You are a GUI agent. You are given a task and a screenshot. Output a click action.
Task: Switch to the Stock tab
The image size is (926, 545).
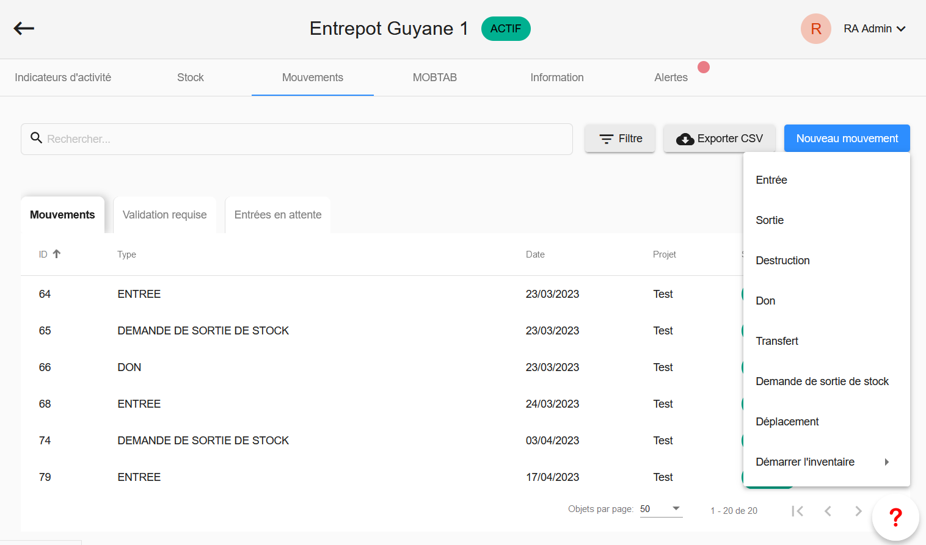(190, 78)
